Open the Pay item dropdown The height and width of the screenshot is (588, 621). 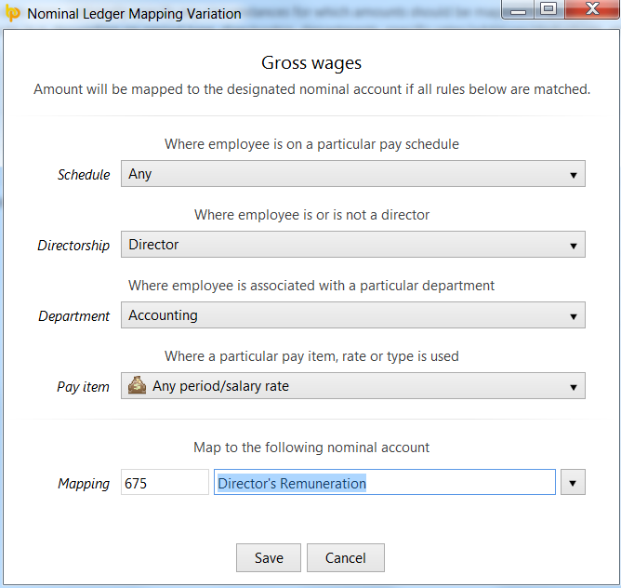[353, 386]
